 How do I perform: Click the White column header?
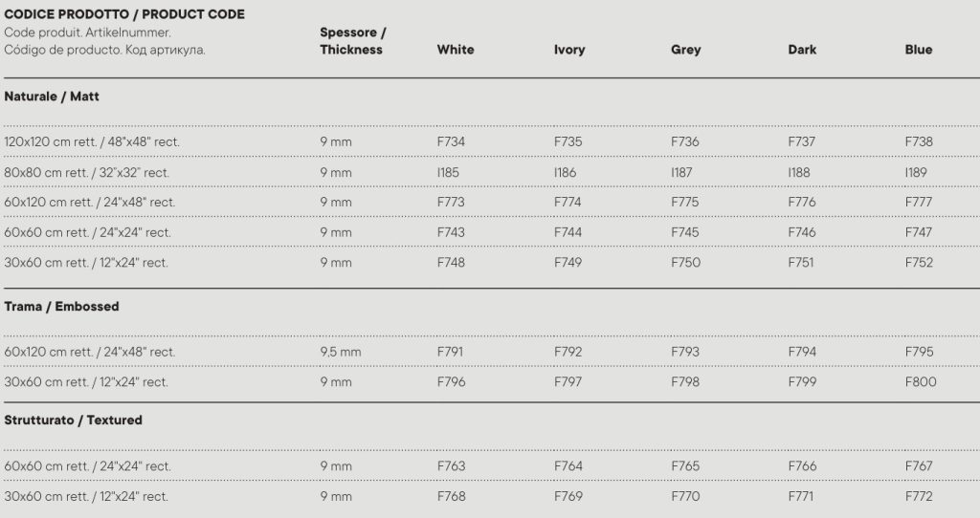coord(456,50)
